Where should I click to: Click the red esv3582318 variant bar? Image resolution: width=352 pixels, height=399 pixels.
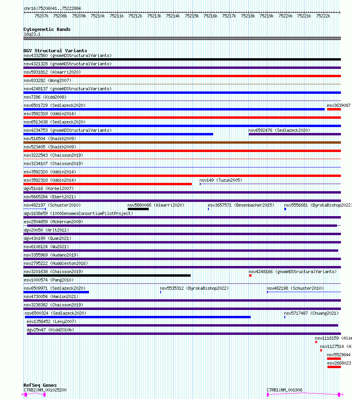pos(108,184)
